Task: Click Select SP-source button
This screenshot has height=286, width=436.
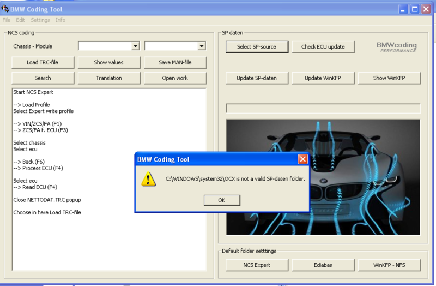Action: pyautogui.click(x=257, y=47)
